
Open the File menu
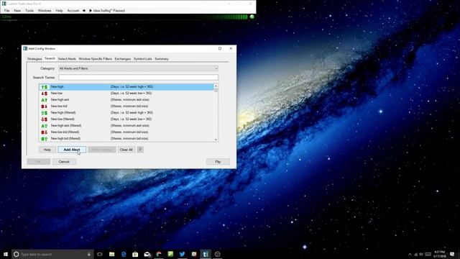6,11
